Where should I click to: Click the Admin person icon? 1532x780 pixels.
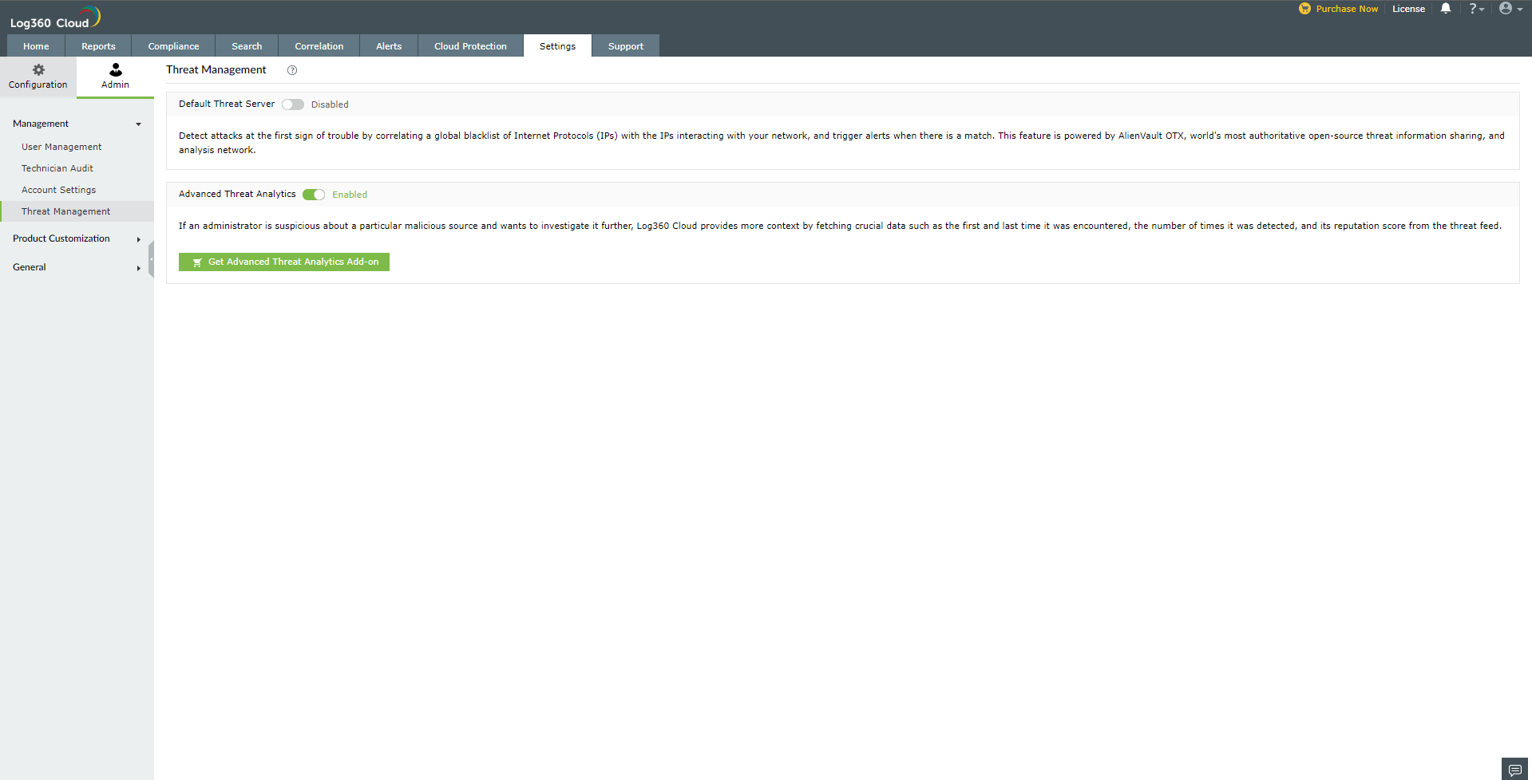tap(116, 70)
